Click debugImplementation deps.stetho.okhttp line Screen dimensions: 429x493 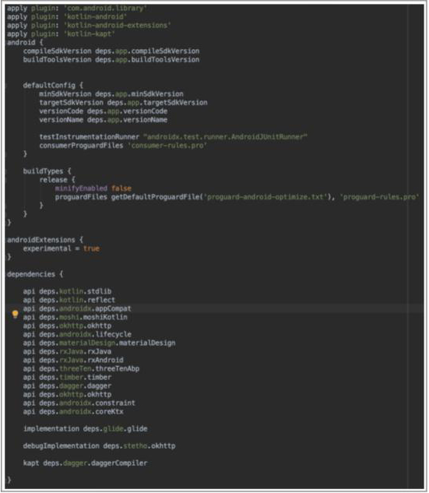[x=100, y=445]
